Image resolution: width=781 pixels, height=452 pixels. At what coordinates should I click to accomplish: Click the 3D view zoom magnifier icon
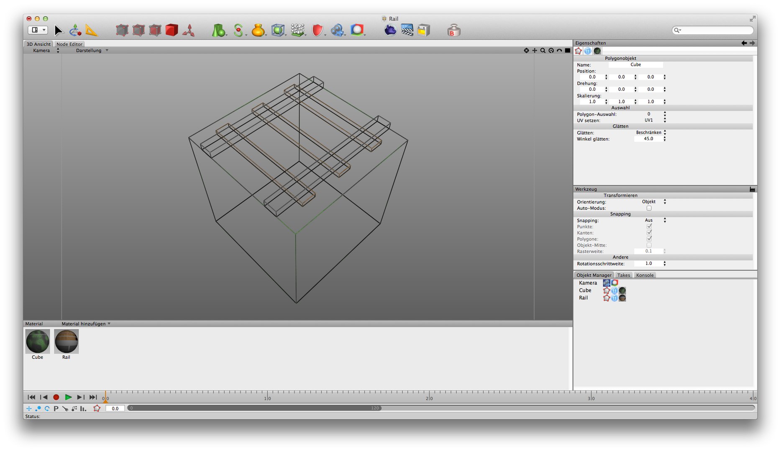543,51
